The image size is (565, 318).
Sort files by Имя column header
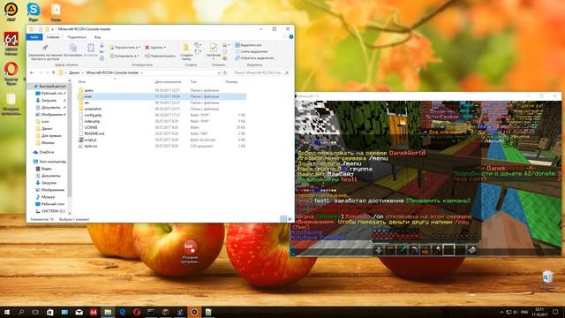click(82, 82)
